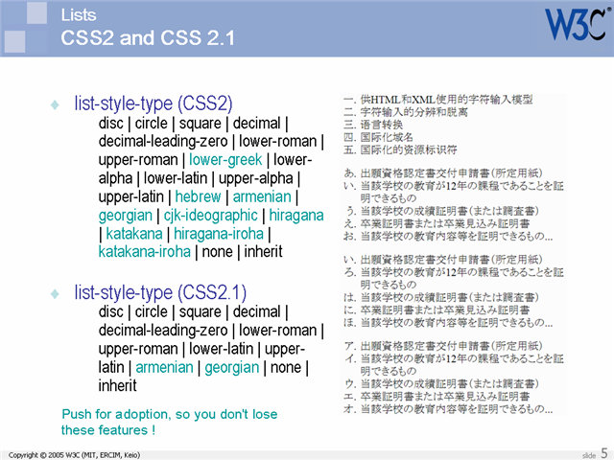Click 'upper-alpha' in the CSS2 list
Screen dimensions: 614x460
(256, 178)
